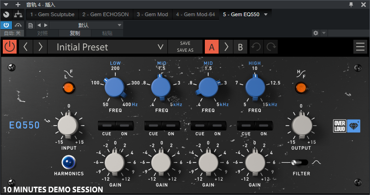The height and width of the screenshot is (195, 370).
Task: Click the OUTPUT gain knob
Action: click(302, 126)
